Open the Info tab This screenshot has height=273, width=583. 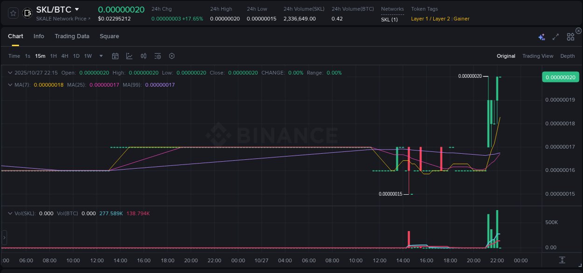[39, 36]
